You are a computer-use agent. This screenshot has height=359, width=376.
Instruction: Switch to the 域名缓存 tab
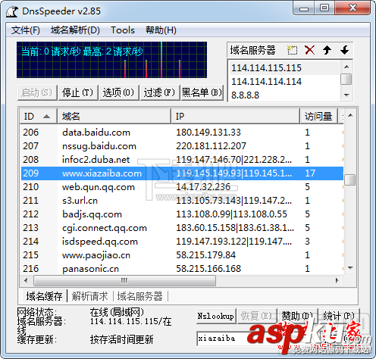pos(44,296)
